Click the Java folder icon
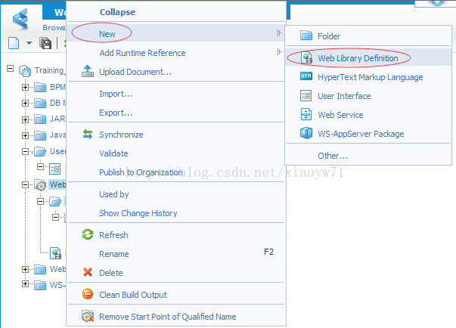The width and height of the screenshot is (456, 328). coord(40,135)
